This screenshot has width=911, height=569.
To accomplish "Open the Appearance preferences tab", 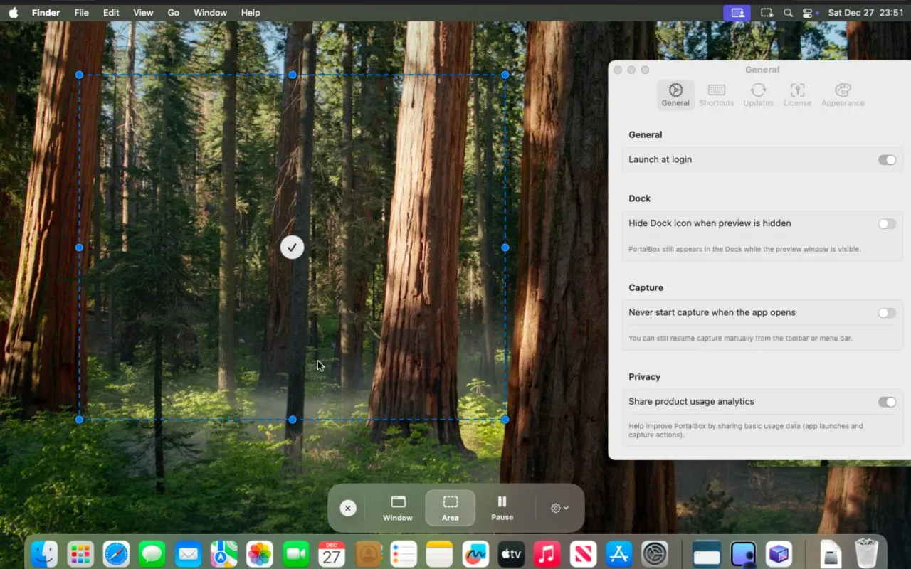I will click(x=843, y=95).
